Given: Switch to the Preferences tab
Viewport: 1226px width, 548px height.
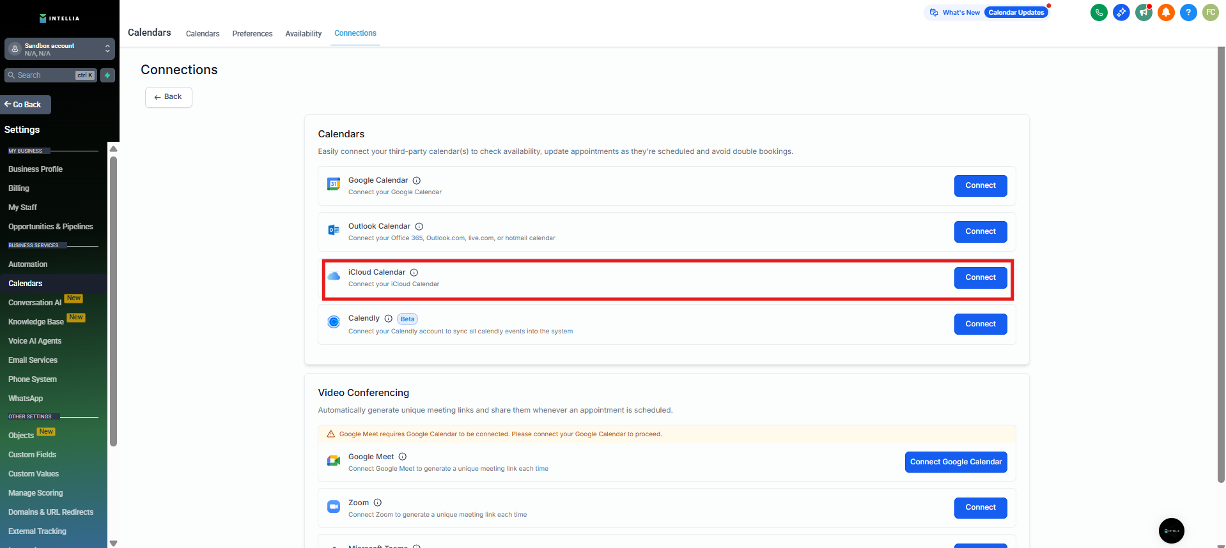Looking at the screenshot, I should (252, 34).
